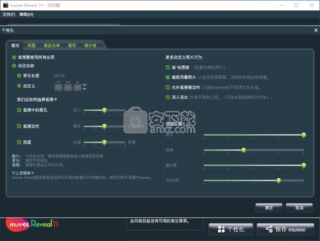Viewport: 320px width, 241px height.
Task: Click the SFX风格 slider handle
Action: tap(278, 181)
